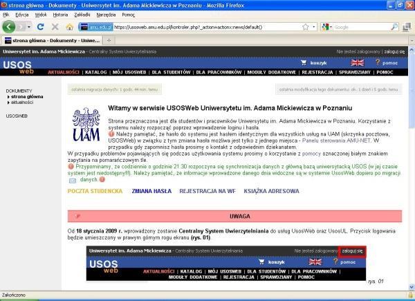
Task: Click the amu.edu.pl site identity badge
Action: point(96,27)
